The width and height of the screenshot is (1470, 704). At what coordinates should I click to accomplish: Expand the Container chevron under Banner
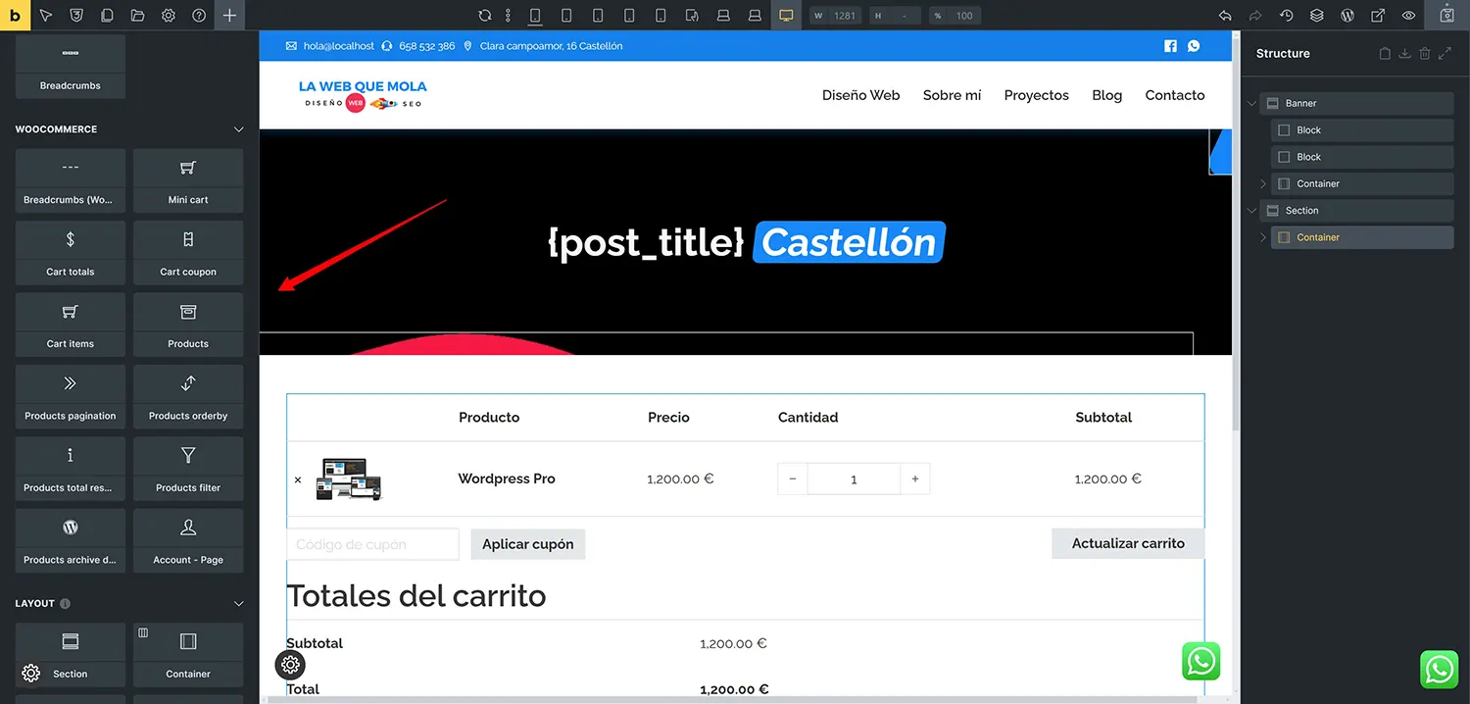coord(1263,184)
